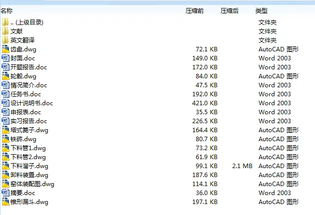Image resolution: width=315 pixels, height=215 pixels.
Task: Click the 197.1 KB size value
Action: pos(205,202)
